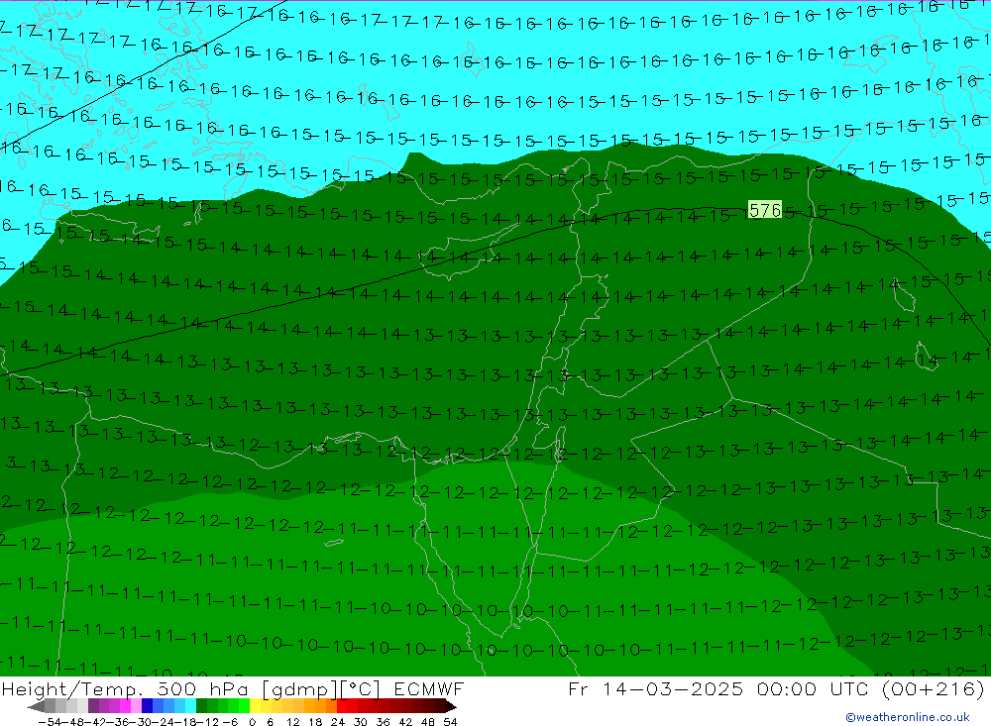The width and height of the screenshot is (991, 726).
Task: Click the 00:00 UTC (00+216) forecast time
Action: click(871, 688)
